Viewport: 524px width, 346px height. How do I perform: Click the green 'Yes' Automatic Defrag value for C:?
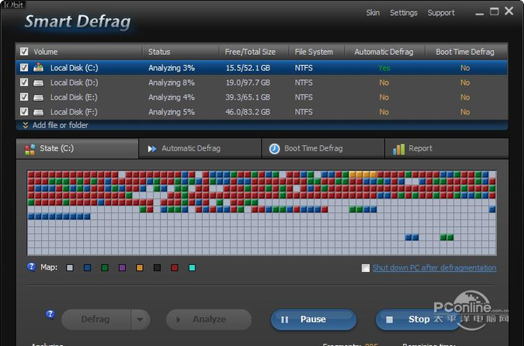coord(384,68)
